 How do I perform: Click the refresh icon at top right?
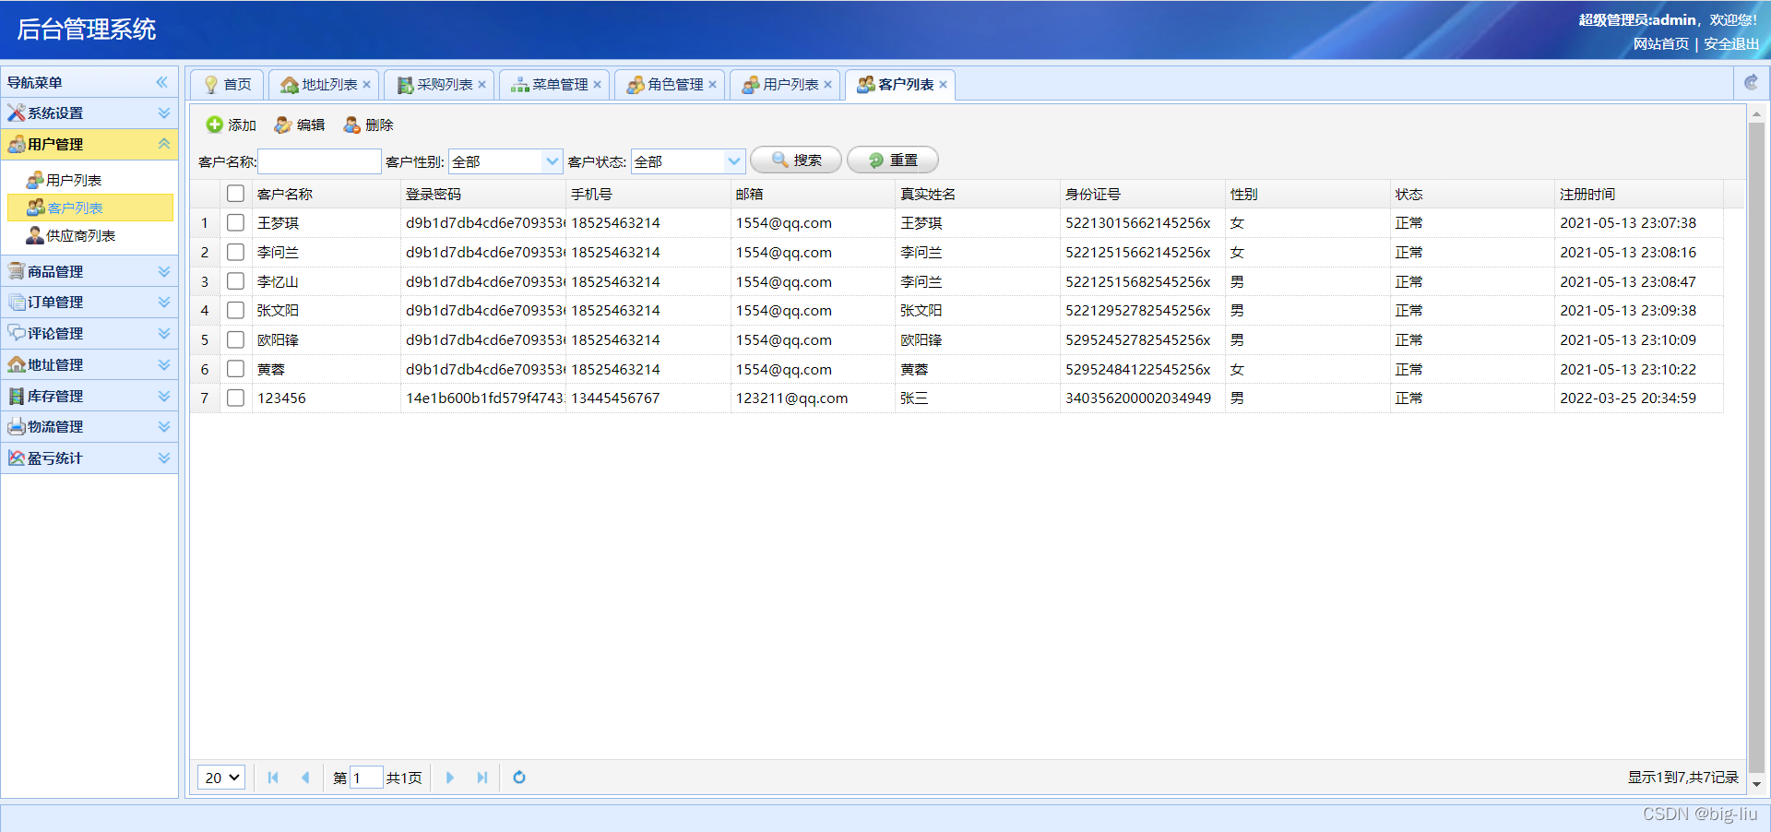1751,83
